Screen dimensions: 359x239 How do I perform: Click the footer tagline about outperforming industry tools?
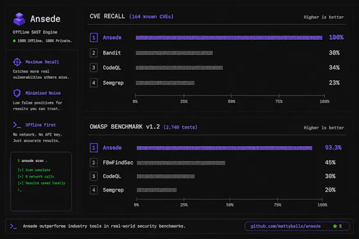(x=104, y=226)
